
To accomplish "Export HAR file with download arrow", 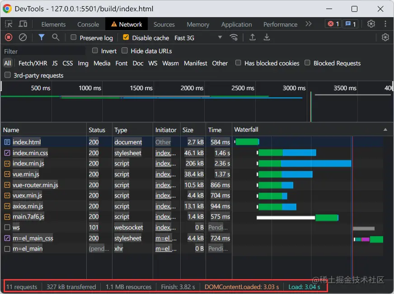I will (x=267, y=37).
